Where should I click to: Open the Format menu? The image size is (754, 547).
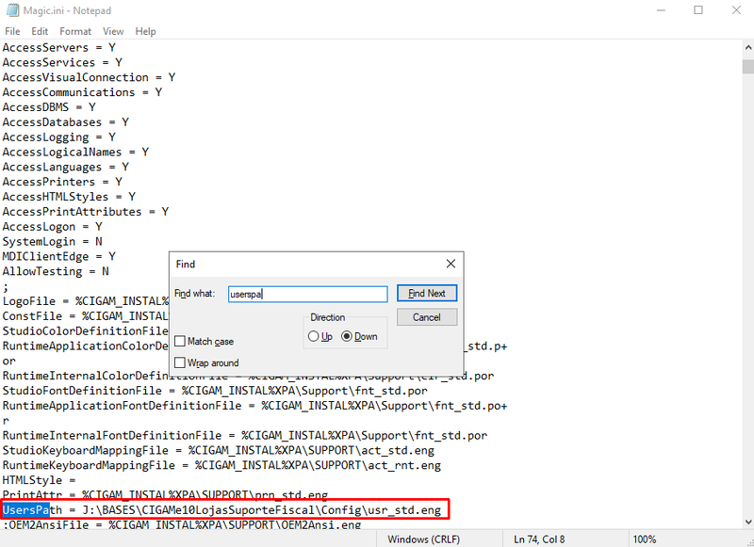75,31
